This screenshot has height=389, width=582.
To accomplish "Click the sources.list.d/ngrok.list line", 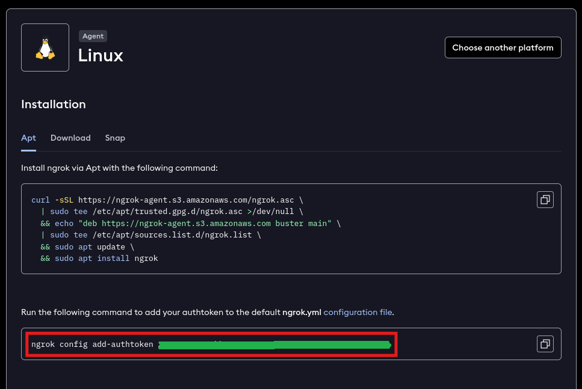I will point(150,234).
